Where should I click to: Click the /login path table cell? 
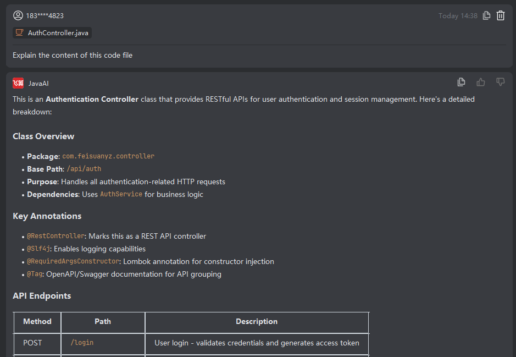coord(82,343)
